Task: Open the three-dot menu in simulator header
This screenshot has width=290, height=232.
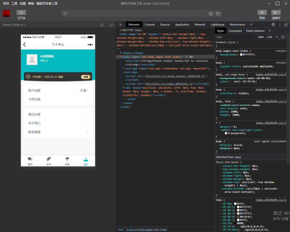Action: coord(90,44)
